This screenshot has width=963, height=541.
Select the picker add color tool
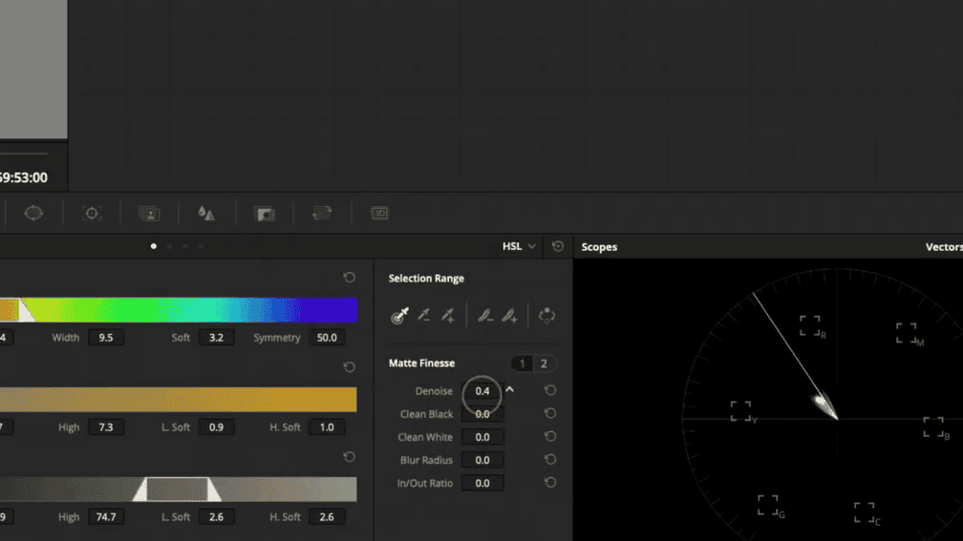[x=448, y=315]
